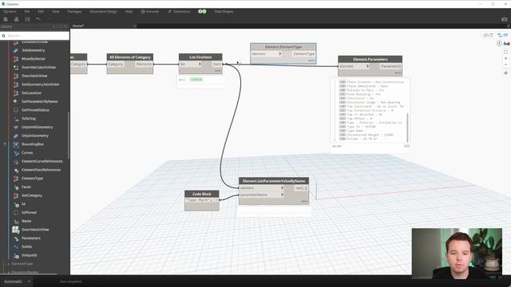Screen dimensions: 511x287
Task: Close the Home workspace tab
Action: [x=135, y=26]
